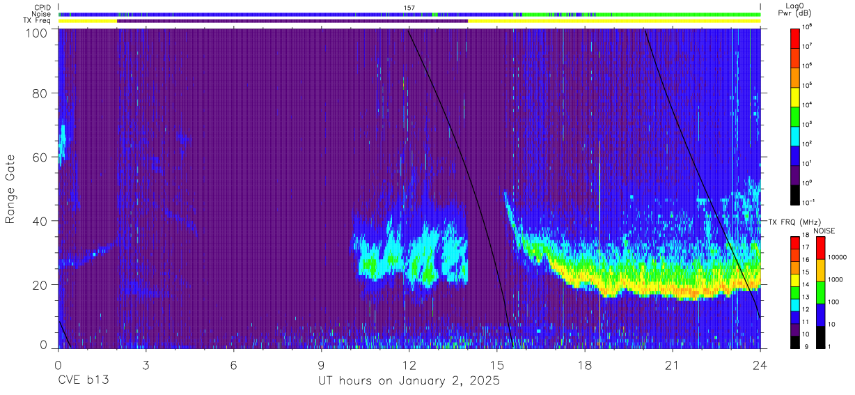The height and width of the screenshot is (395, 855).
Task: Click range gate tick label '40'
Action: pyautogui.click(x=41, y=221)
